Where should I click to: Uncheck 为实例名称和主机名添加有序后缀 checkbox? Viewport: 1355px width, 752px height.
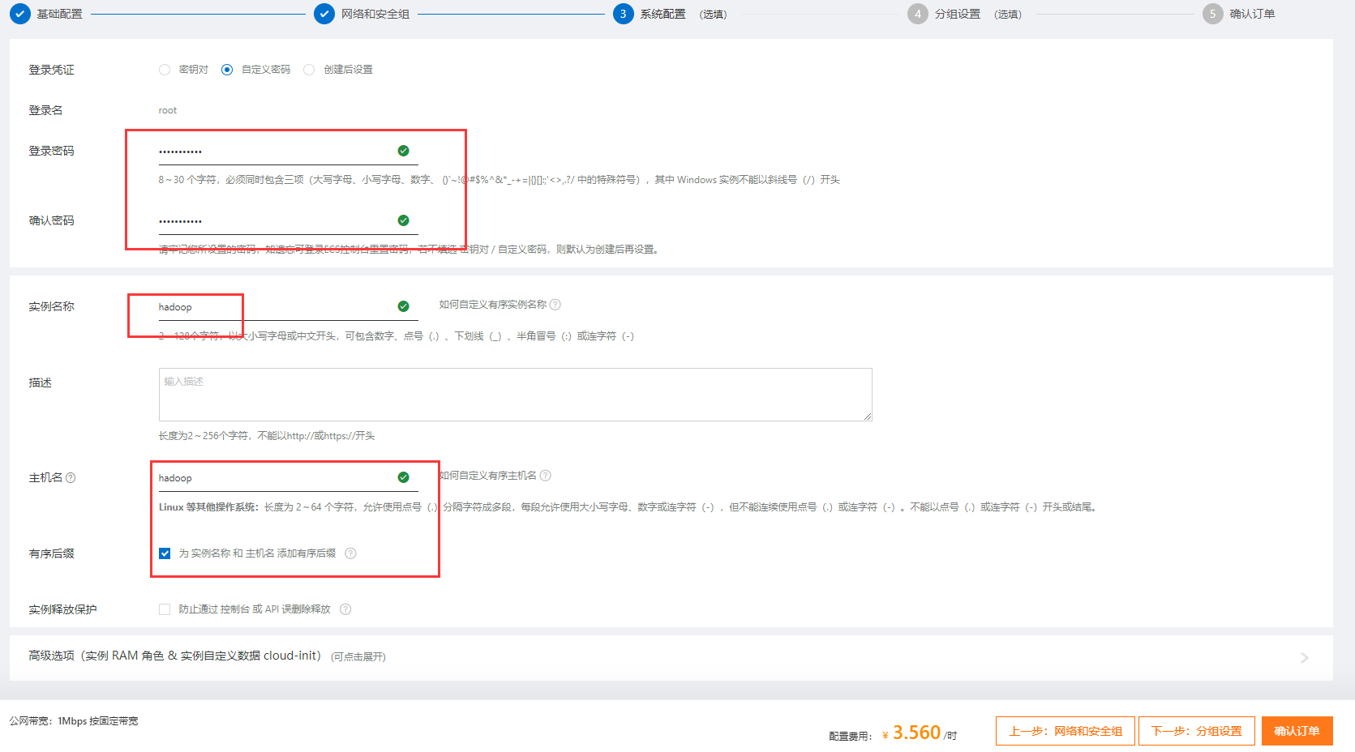[x=165, y=553]
